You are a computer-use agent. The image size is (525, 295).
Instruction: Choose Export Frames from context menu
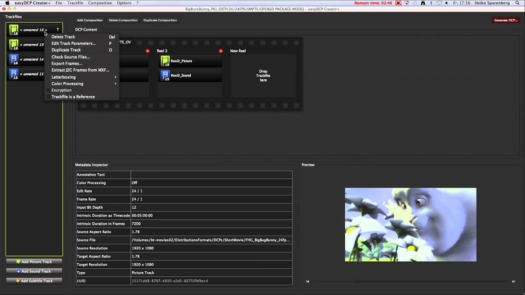(82, 63)
